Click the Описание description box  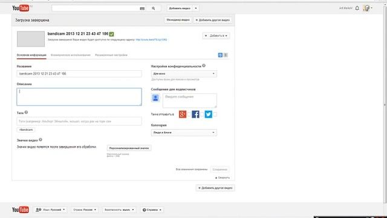coord(79,97)
